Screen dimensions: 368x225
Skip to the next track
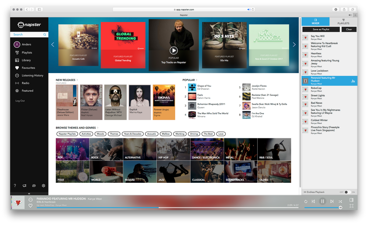coord(332,202)
